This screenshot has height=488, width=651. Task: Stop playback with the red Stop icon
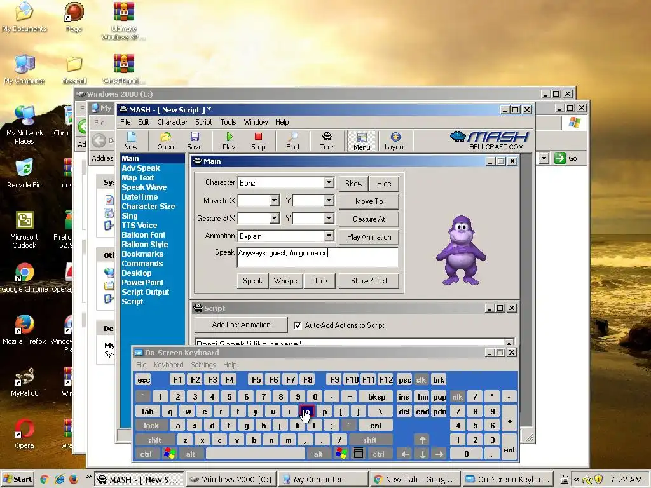coord(258,140)
